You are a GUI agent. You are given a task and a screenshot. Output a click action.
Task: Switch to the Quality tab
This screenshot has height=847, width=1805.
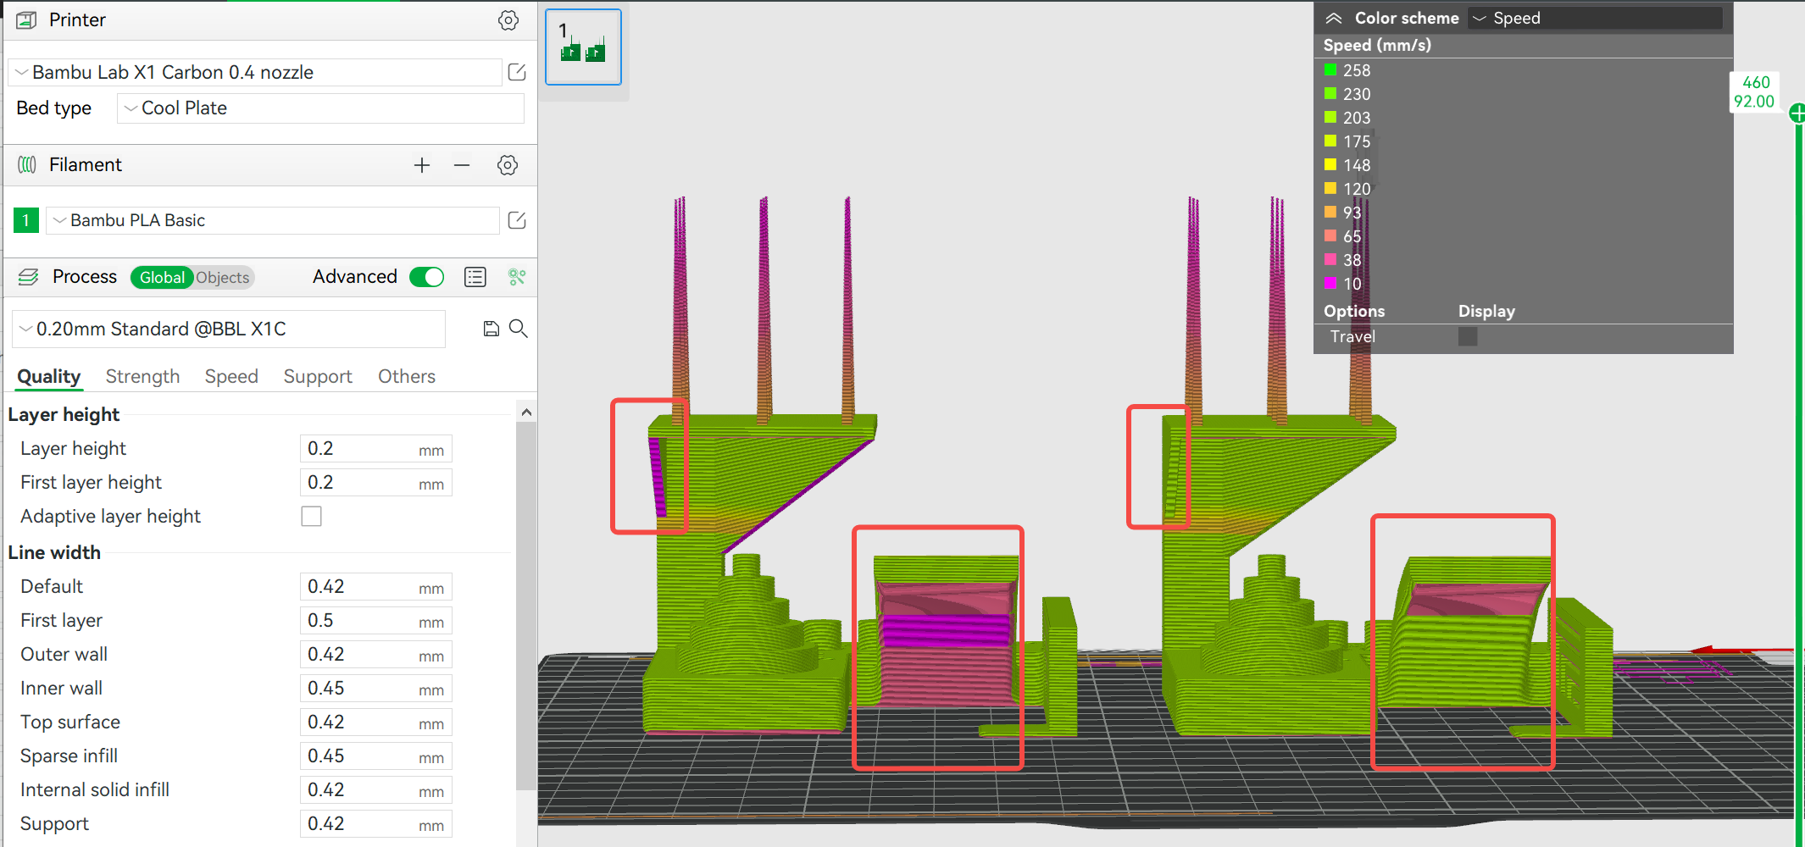(x=49, y=376)
